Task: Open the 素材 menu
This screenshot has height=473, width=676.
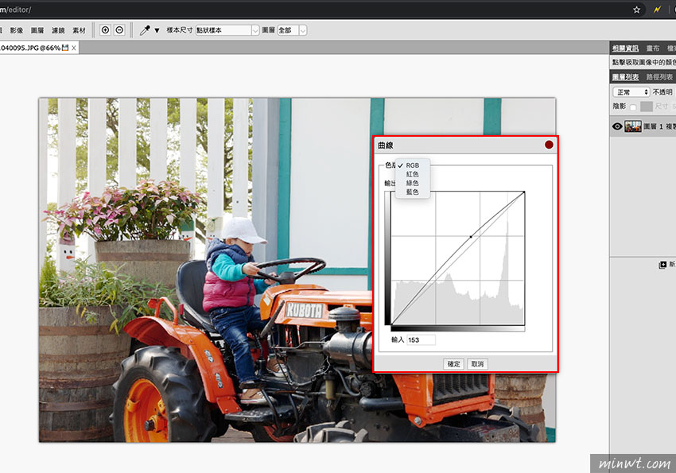Action: click(x=79, y=30)
